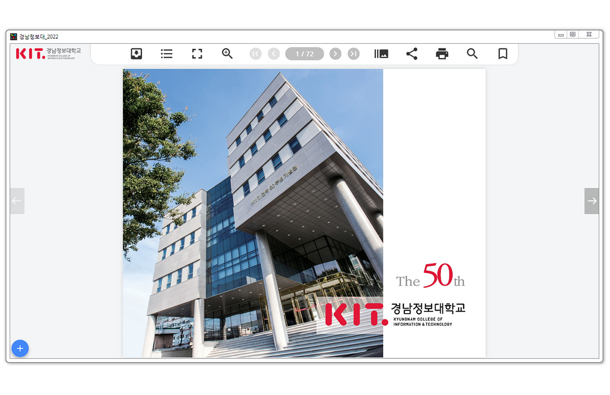Go to the next page in the toolbar
Viewport: 610px width, 395px height.
[335, 54]
